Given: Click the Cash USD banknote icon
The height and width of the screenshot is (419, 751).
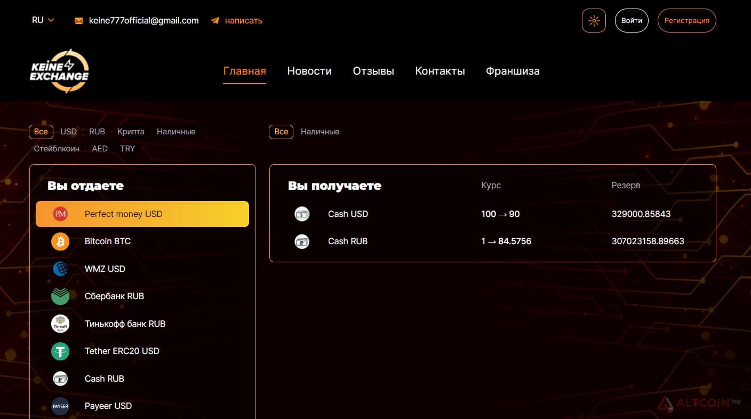Looking at the screenshot, I should 302,214.
